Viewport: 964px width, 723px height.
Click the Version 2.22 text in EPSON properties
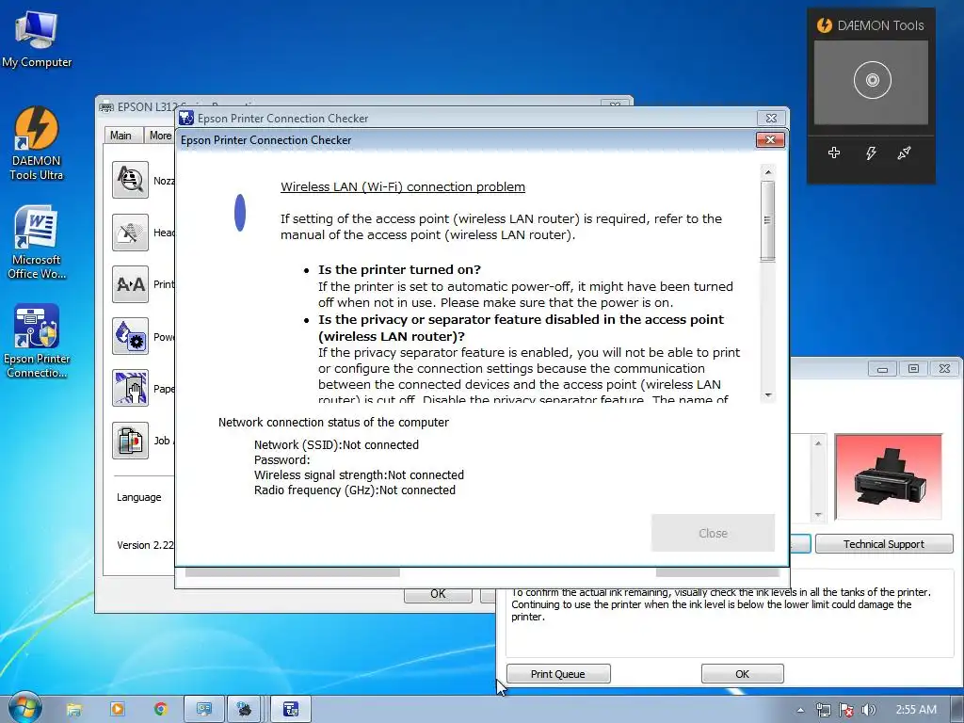146,545
